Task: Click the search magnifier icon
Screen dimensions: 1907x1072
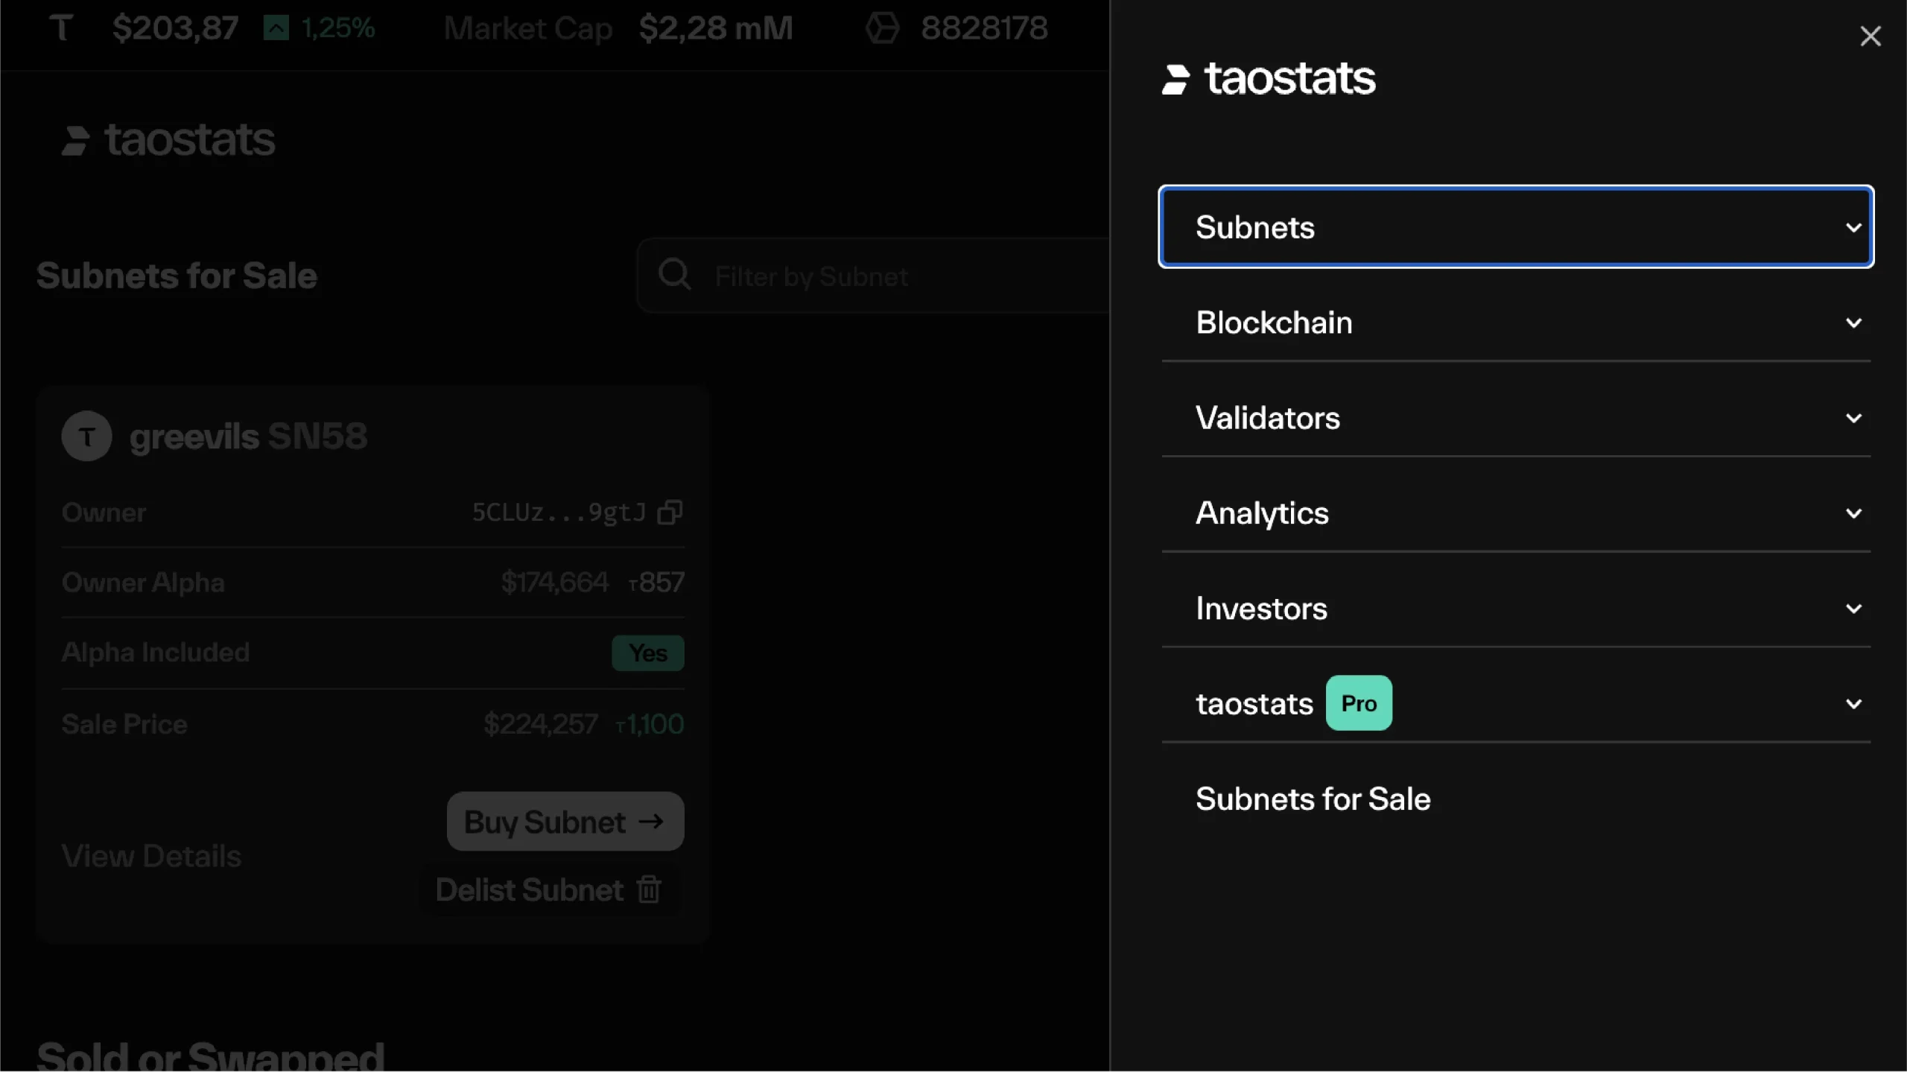Action: coord(674,274)
